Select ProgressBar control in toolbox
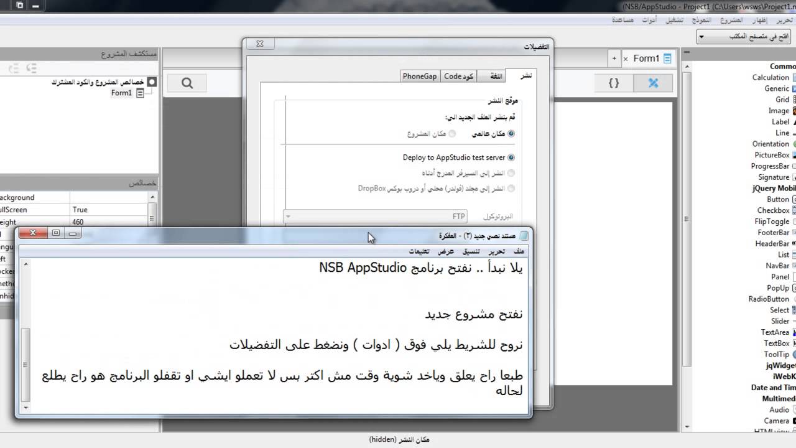 [x=770, y=166]
